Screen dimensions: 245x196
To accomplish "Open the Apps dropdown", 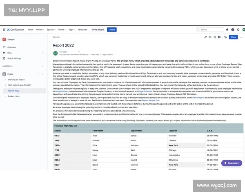I will coord(72,29).
